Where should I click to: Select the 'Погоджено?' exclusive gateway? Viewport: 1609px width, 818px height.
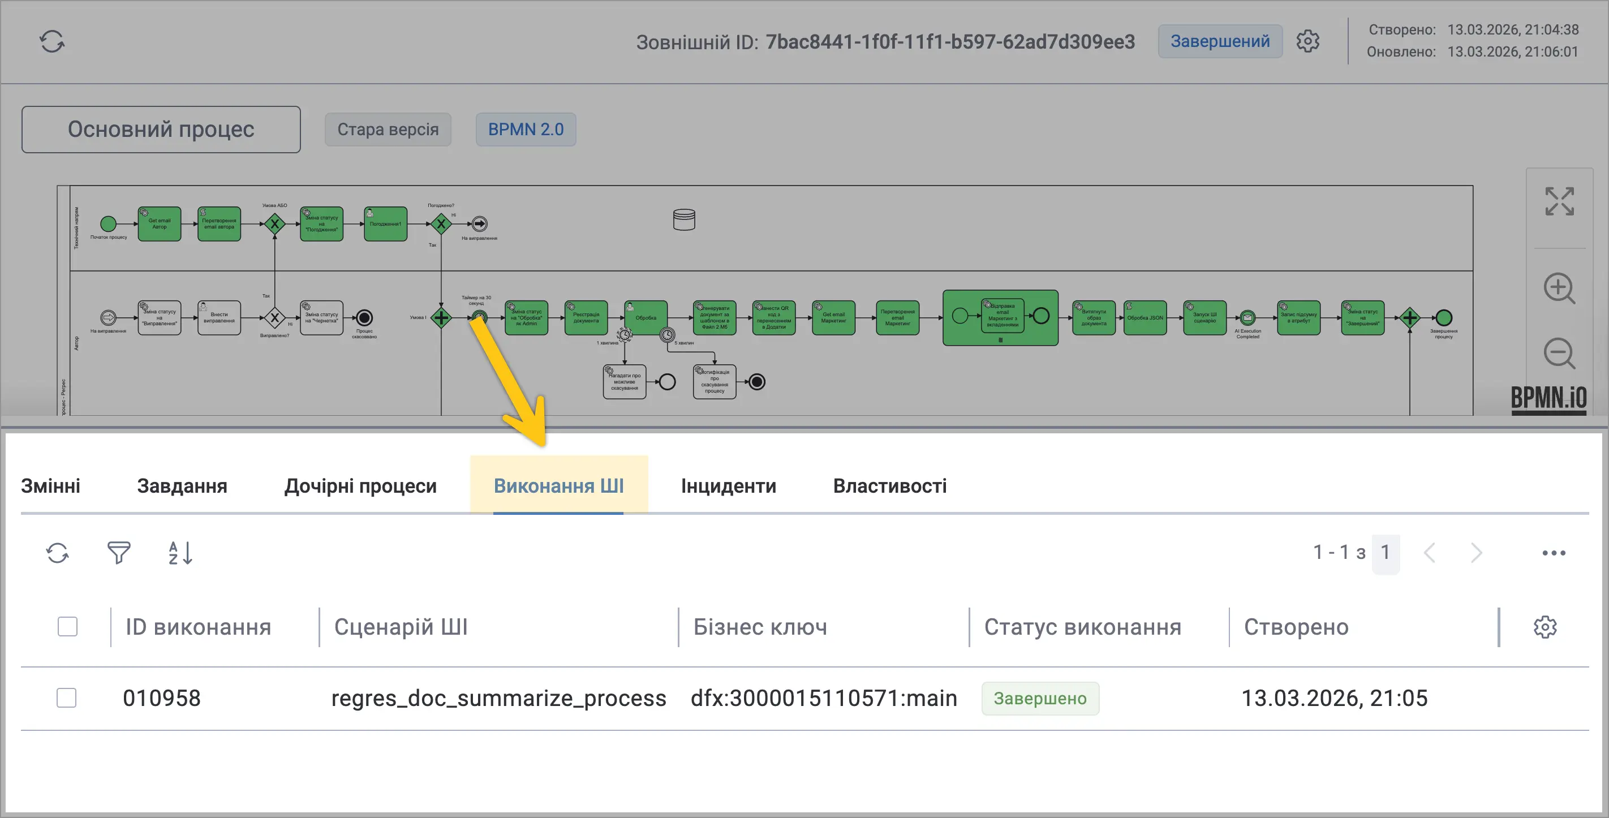pos(441,223)
